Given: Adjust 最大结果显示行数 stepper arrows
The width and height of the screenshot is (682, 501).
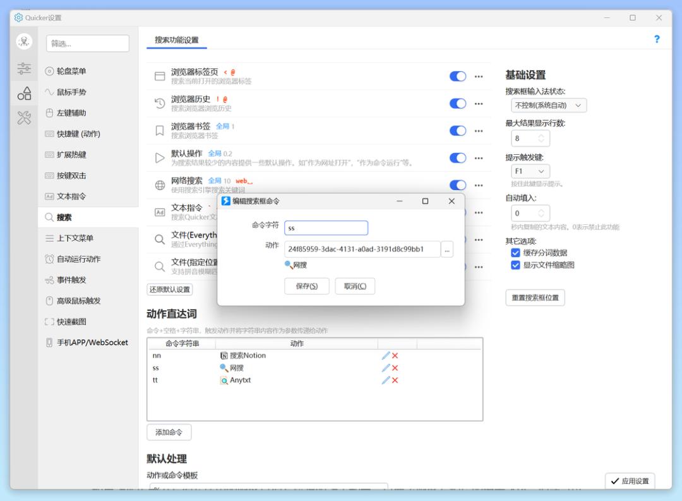Looking at the screenshot, I should pyautogui.click(x=541, y=138).
